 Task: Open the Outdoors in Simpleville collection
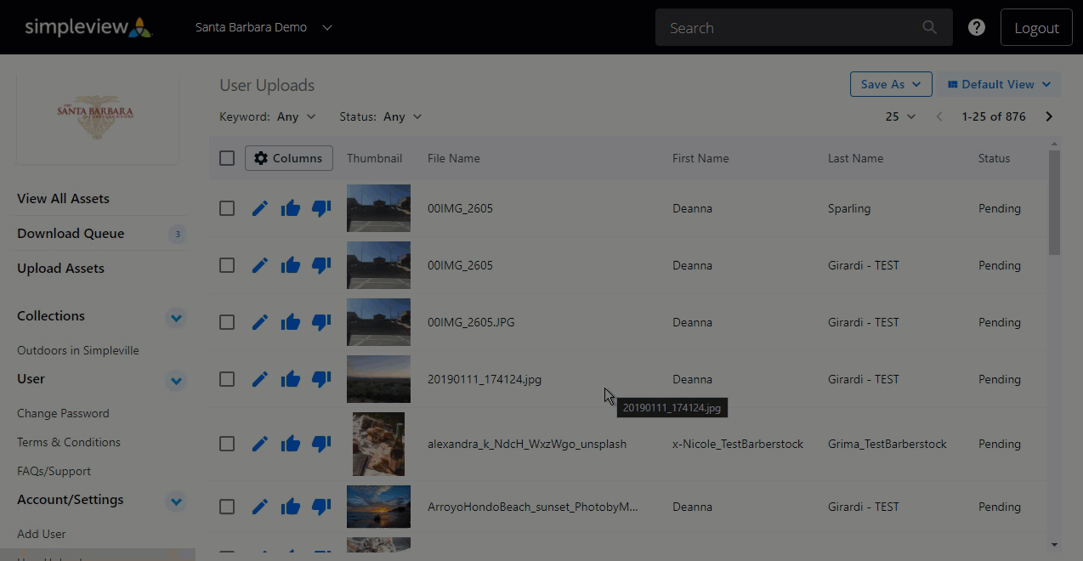77,350
